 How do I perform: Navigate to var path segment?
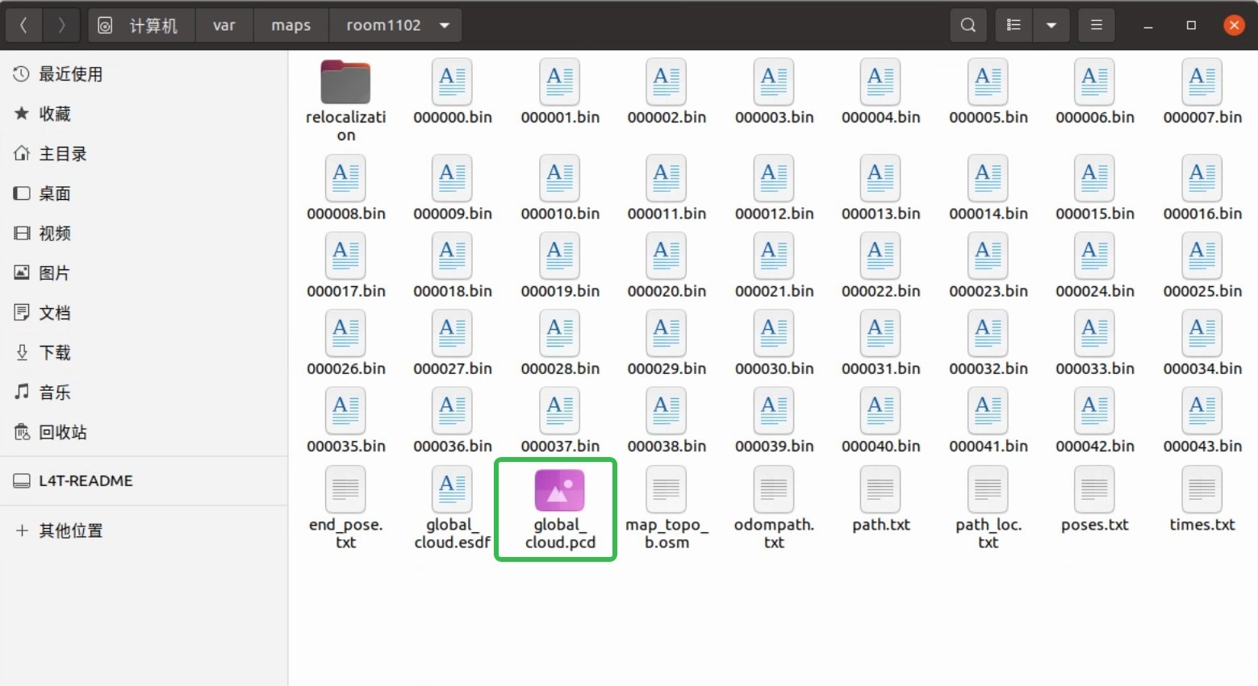point(224,25)
